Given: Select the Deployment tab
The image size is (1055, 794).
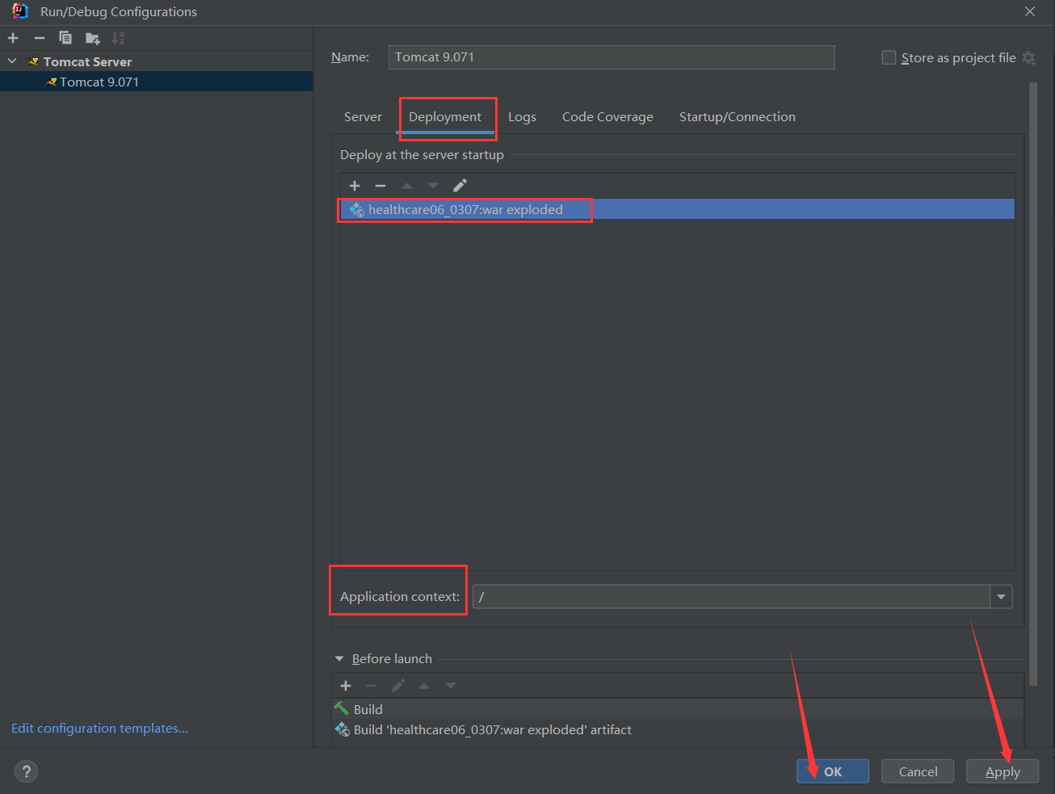Looking at the screenshot, I should tap(445, 117).
